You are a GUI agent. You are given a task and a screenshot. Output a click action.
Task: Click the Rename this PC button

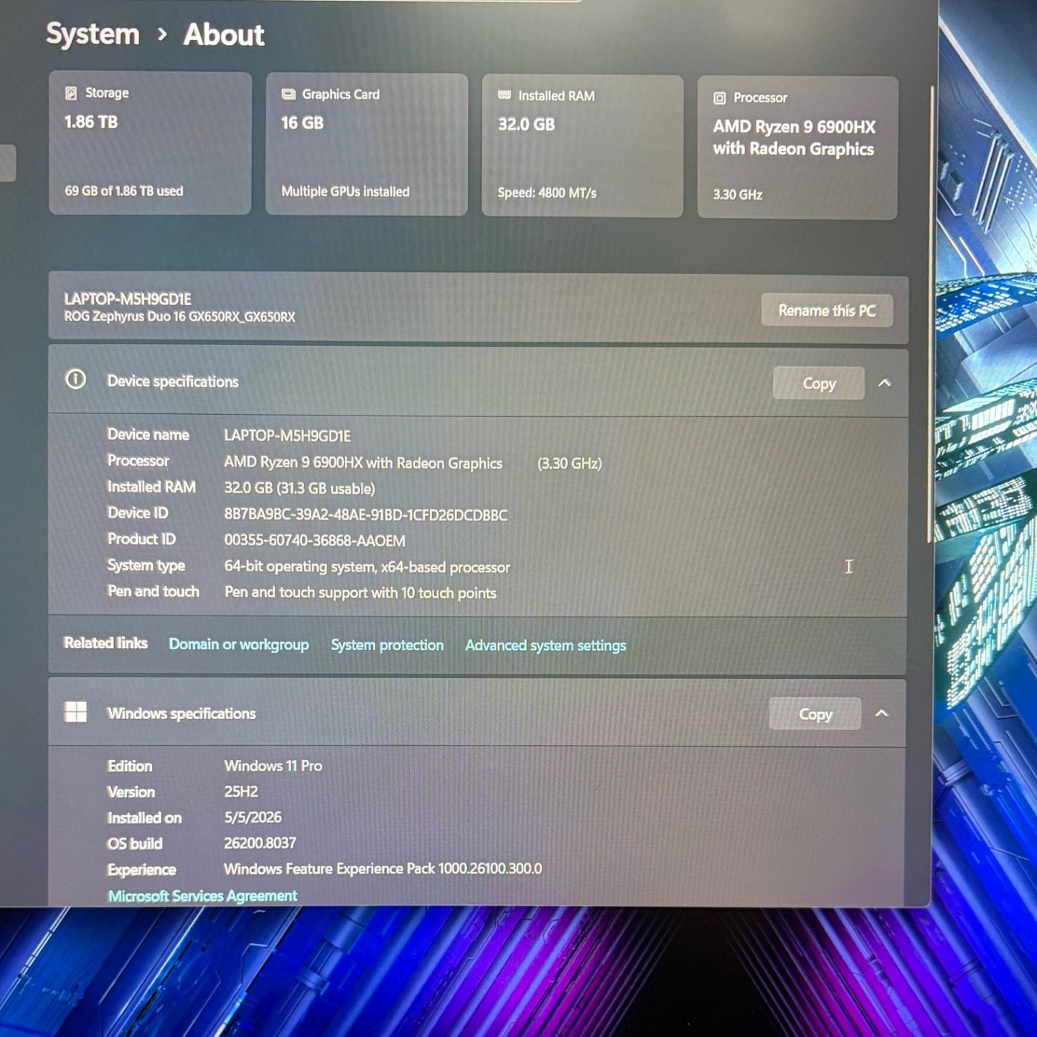pyautogui.click(x=827, y=311)
